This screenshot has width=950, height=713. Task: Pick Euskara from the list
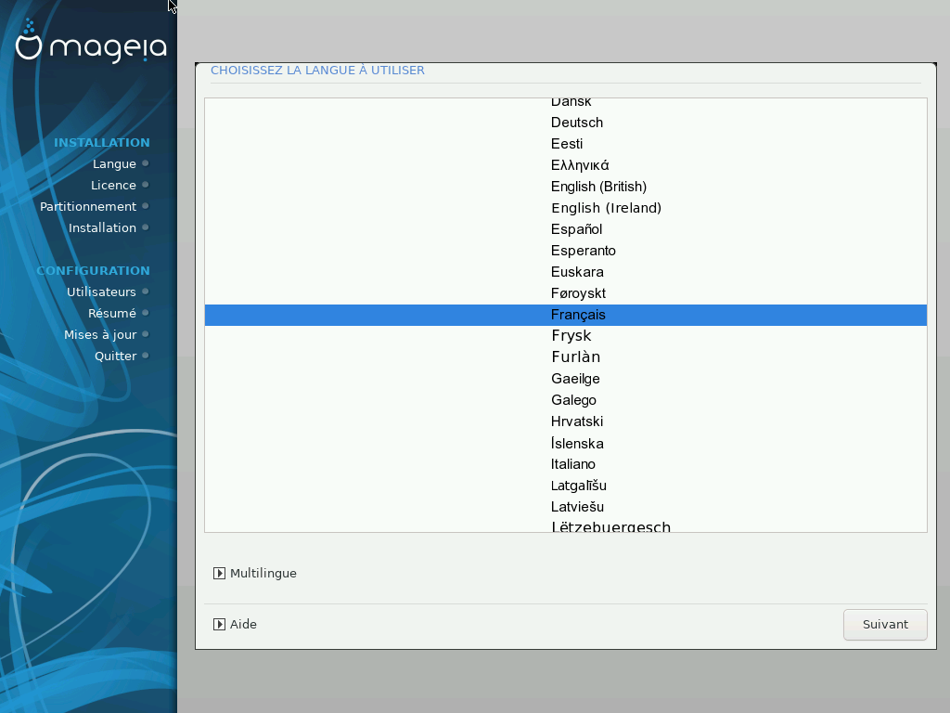[566, 272]
